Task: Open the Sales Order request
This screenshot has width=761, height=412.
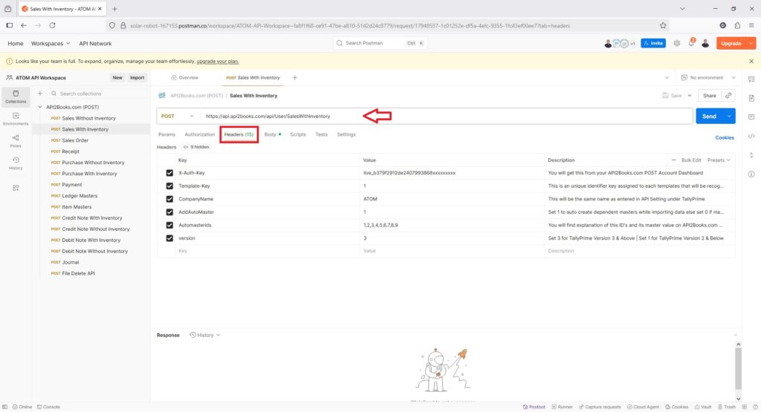Action: coord(75,140)
